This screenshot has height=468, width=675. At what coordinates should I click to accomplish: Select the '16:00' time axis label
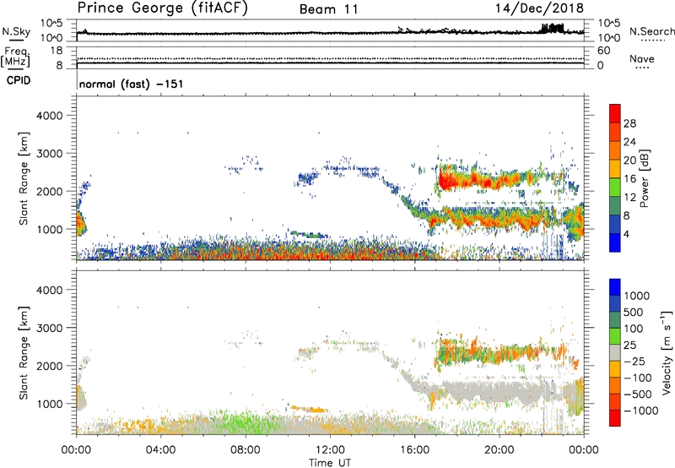point(414,450)
